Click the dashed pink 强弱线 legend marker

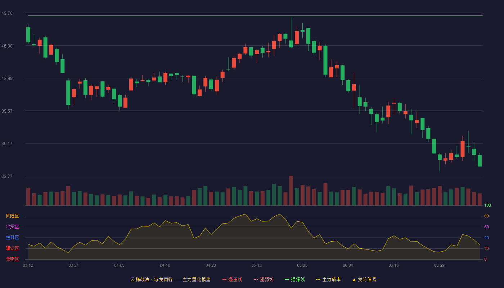click(x=256, y=279)
